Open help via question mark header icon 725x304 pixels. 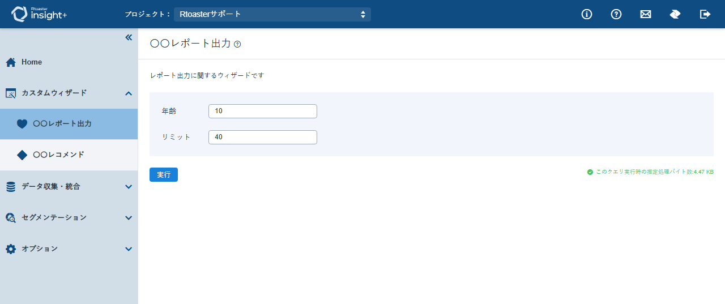point(616,14)
